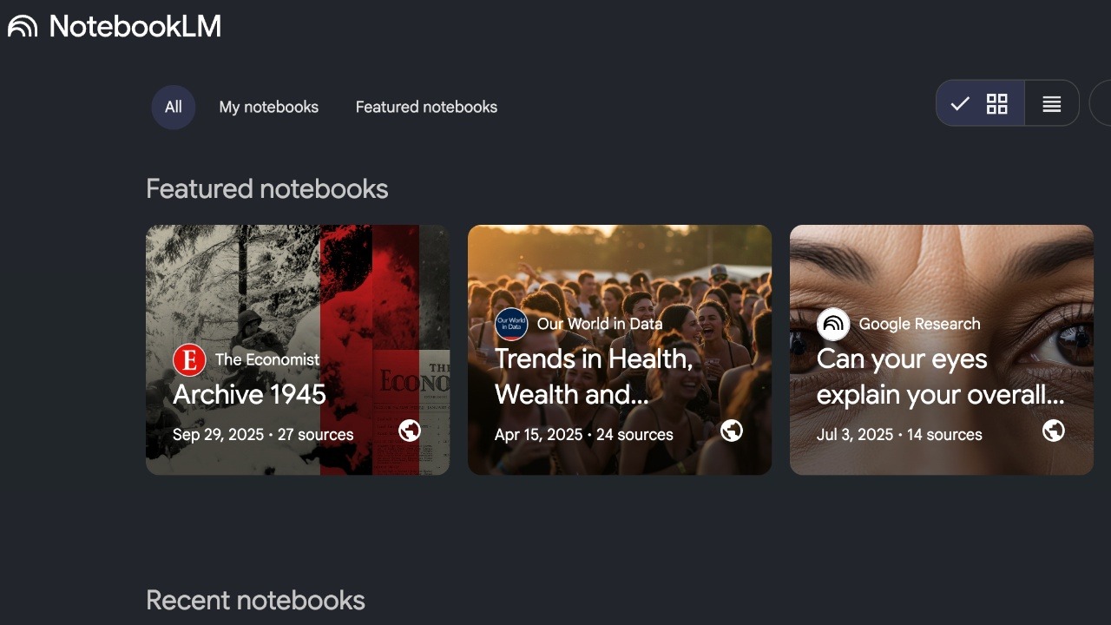1111x625 pixels.
Task: Switch to list view layout
Action: coord(1051,103)
